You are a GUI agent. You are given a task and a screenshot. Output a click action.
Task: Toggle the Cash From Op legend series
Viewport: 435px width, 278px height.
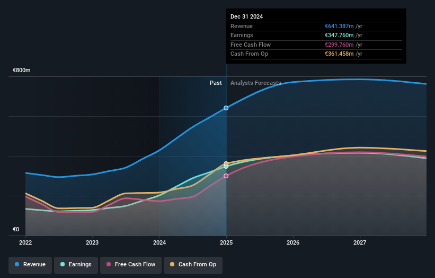[193, 264]
